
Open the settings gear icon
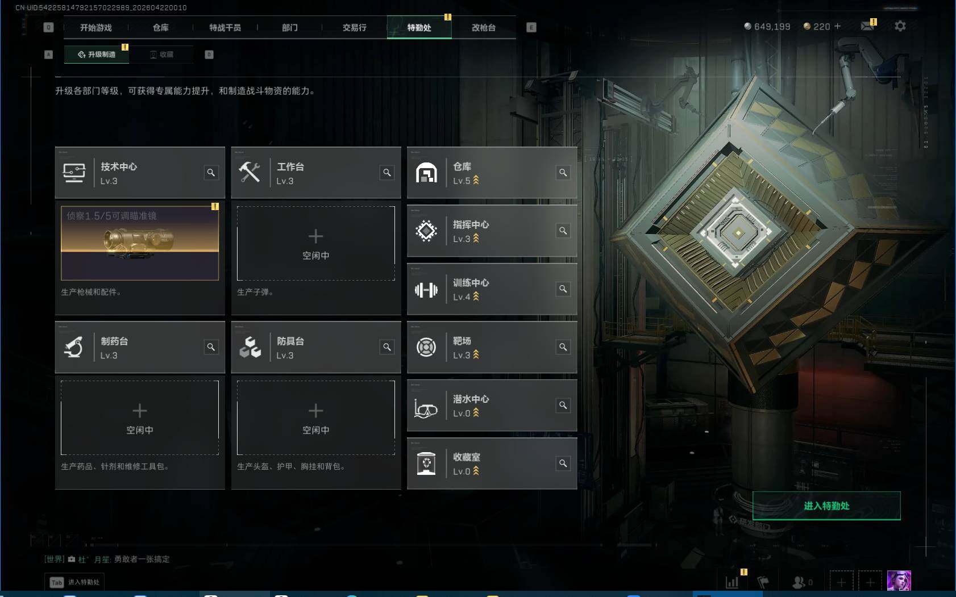point(900,26)
